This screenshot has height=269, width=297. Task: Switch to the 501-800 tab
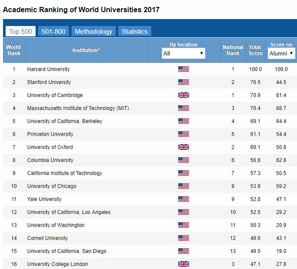[x=53, y=31]
